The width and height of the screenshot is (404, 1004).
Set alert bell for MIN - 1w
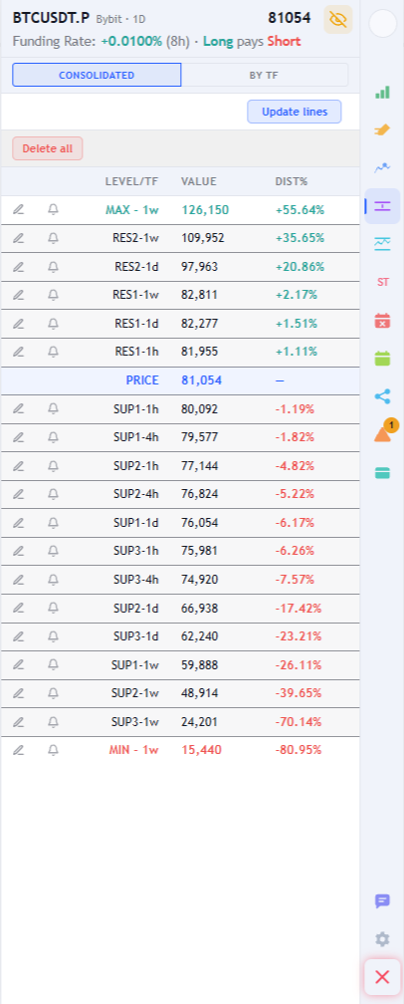click(53, 750)
